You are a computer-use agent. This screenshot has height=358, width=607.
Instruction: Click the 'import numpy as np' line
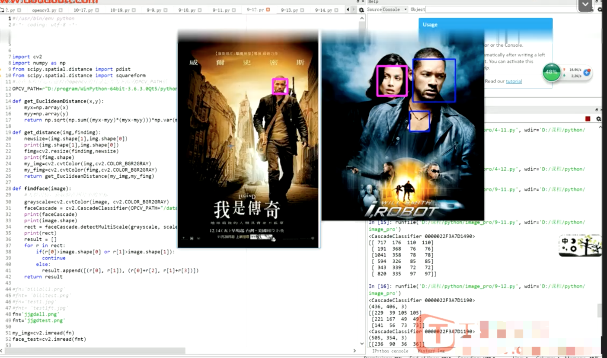pyautogui.click(x=39, y=63)
